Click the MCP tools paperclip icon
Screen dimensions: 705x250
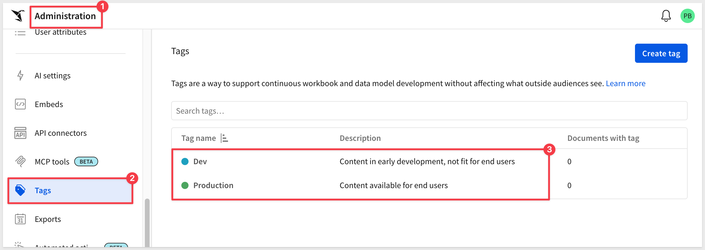[20, 161]
